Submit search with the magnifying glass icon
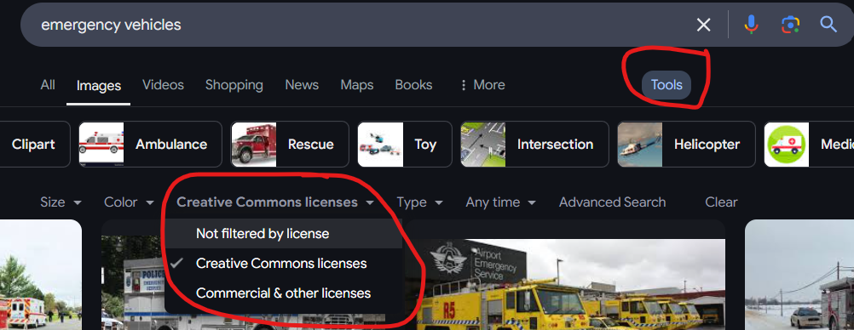Image resolution: width=854 pixels, height=330 pixels. point(828,24)
